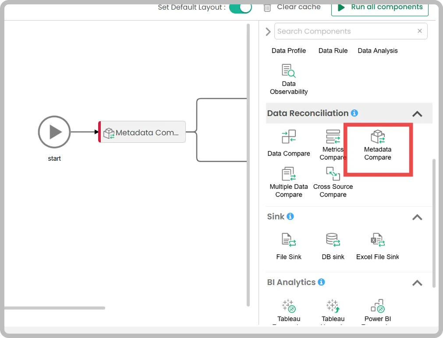Collapse the Data Reconciliation section
The width and height of the screenshot is (443, 338).
click(x=417, y=114)
